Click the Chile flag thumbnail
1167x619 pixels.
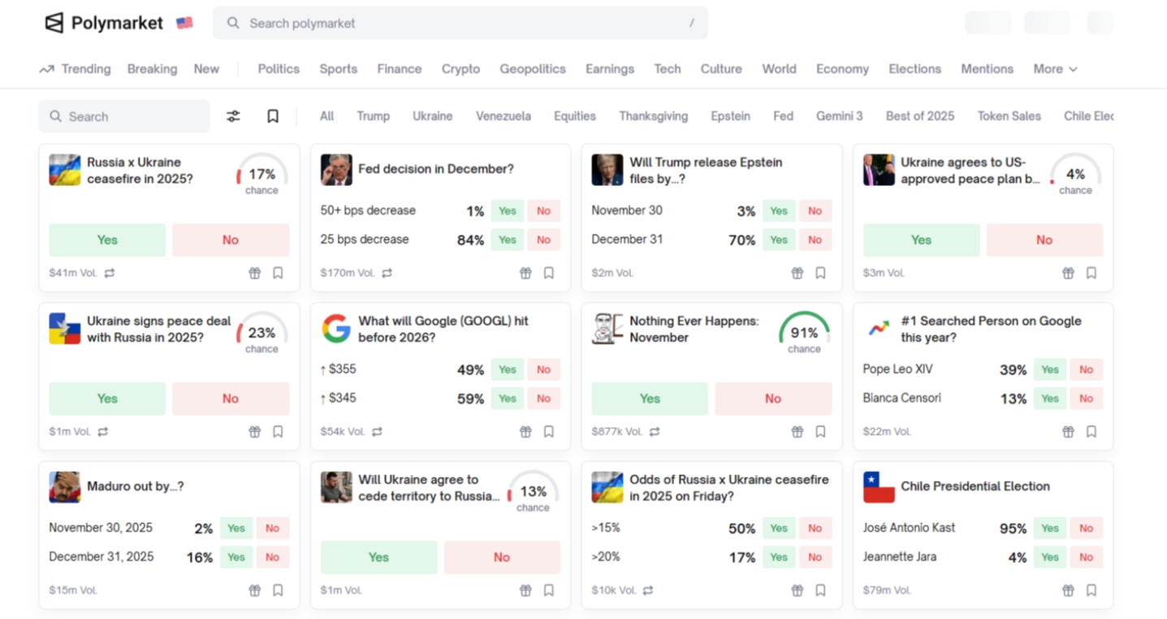coord(879,487)
